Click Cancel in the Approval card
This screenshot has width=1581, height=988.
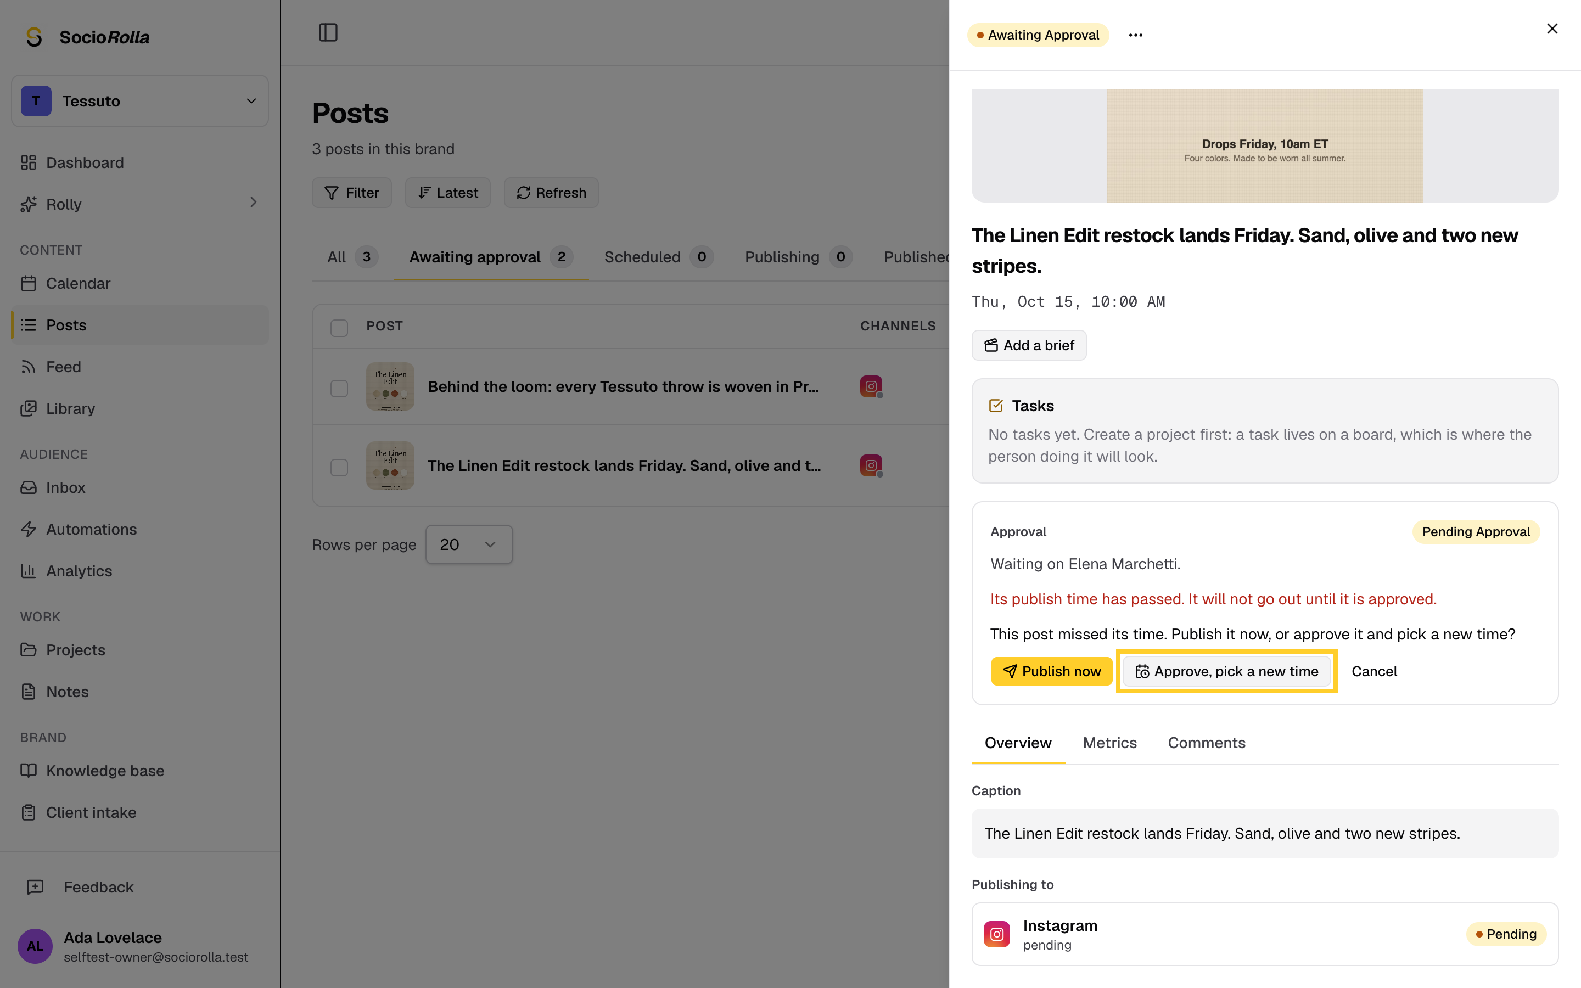click(1374, 671)
